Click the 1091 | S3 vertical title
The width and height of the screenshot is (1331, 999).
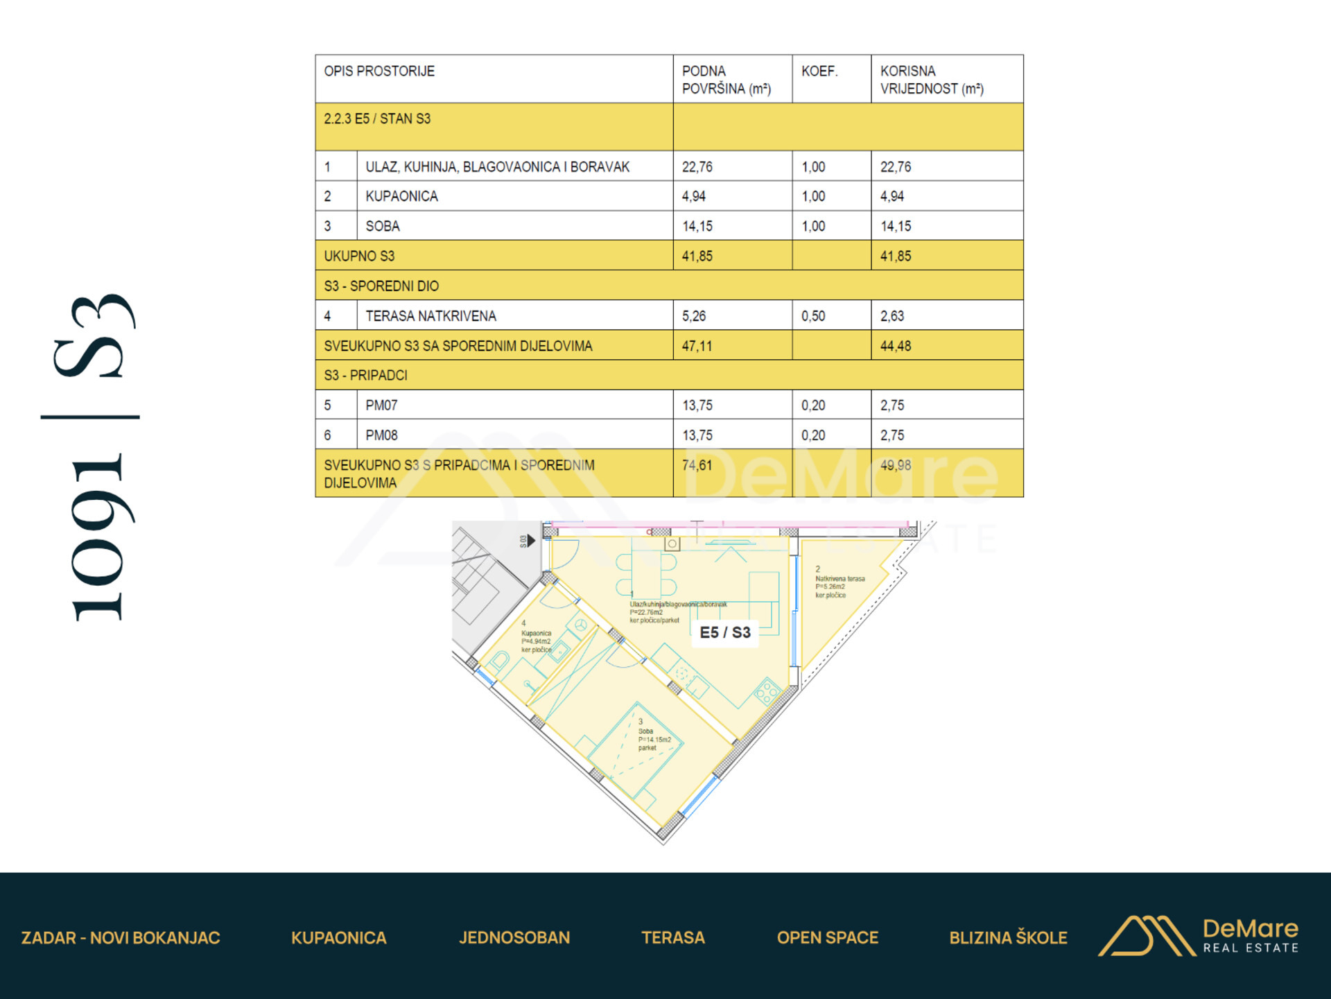click(x=94, y=458)
